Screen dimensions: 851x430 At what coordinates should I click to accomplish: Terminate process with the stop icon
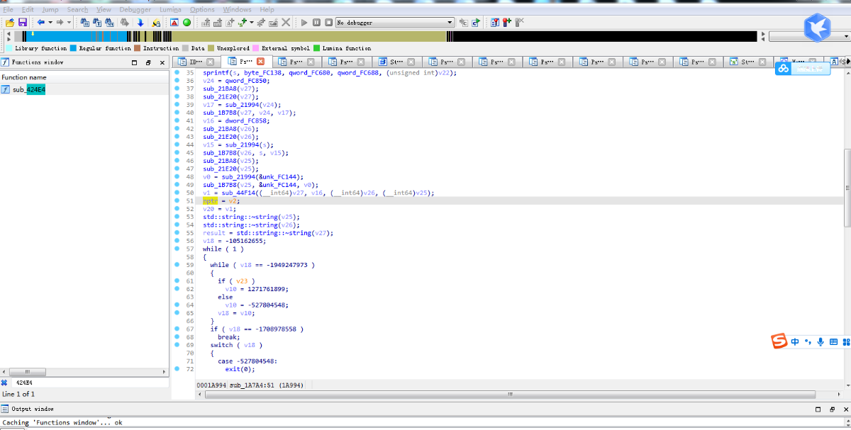(328, 23)
